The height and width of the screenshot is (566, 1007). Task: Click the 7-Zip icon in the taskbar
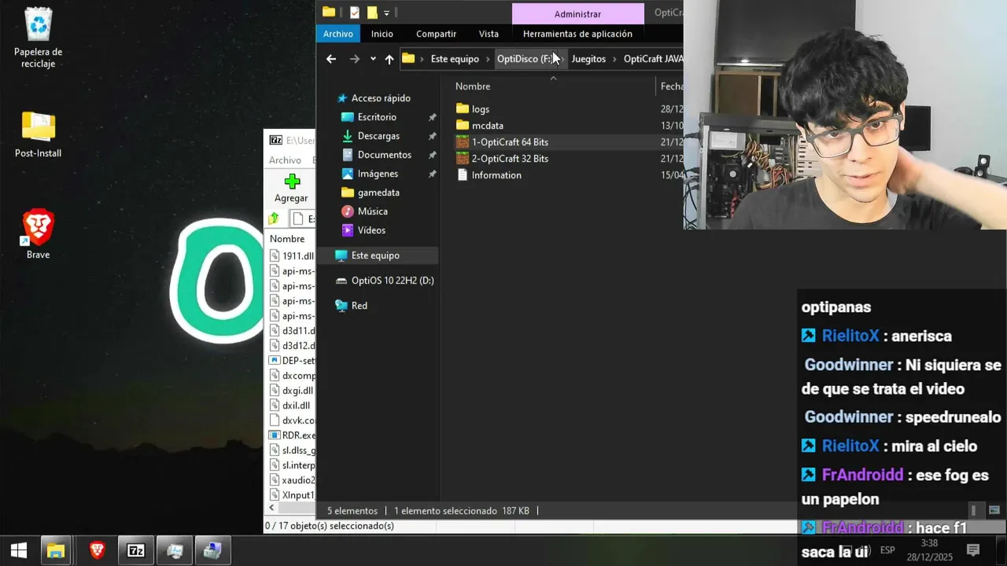tap(136, 550)
